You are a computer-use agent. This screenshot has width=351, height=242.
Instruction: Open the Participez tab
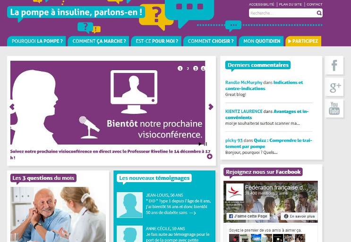303,41
